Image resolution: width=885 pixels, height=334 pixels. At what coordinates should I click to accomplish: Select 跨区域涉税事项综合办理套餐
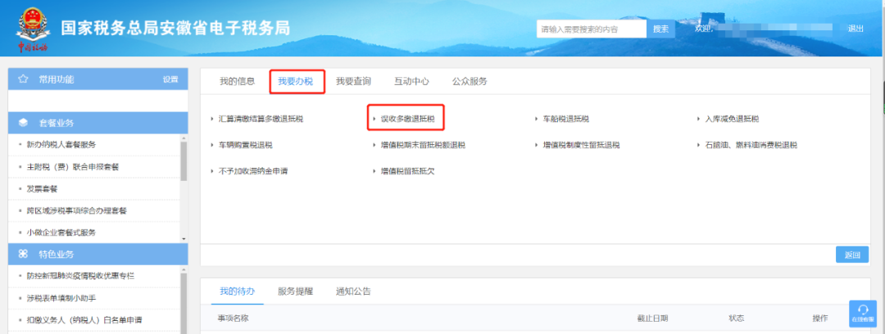(x=76, y=211)
